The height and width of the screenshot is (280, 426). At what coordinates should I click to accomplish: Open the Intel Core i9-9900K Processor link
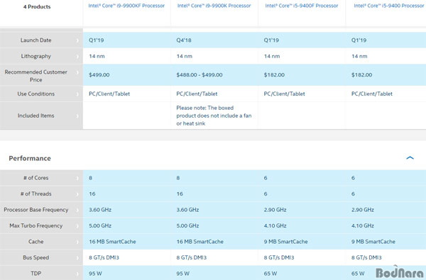click(214, 6)
